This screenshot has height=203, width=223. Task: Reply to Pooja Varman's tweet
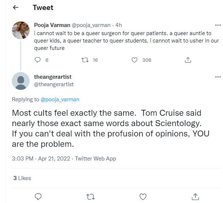tap(37, 60)
